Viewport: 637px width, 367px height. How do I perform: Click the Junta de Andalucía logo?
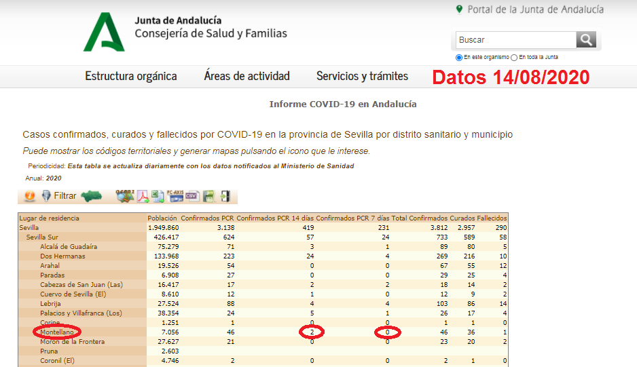point(104,32)
